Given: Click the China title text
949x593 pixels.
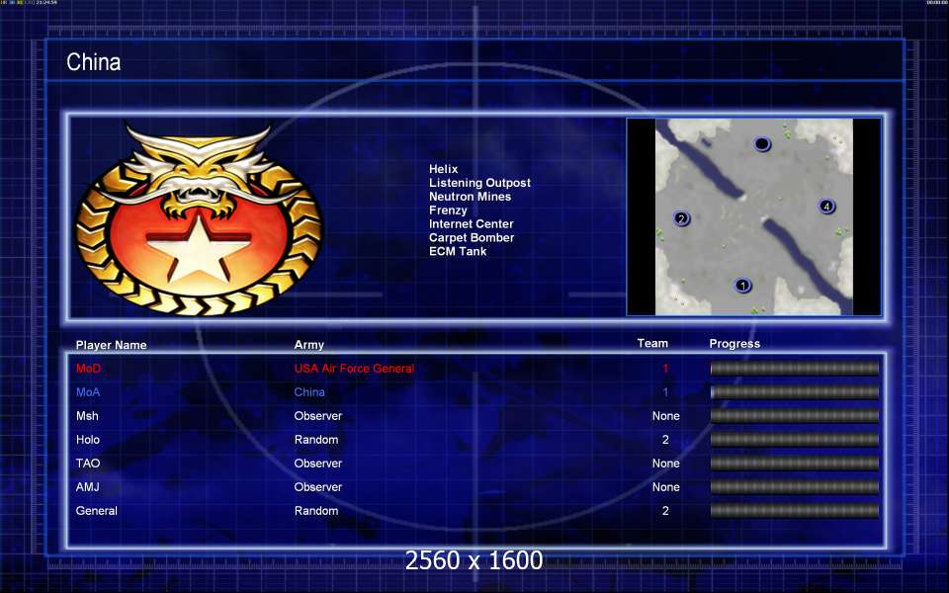Looking at the screenshot, I should pyautogui.click(x=93, y=61).
